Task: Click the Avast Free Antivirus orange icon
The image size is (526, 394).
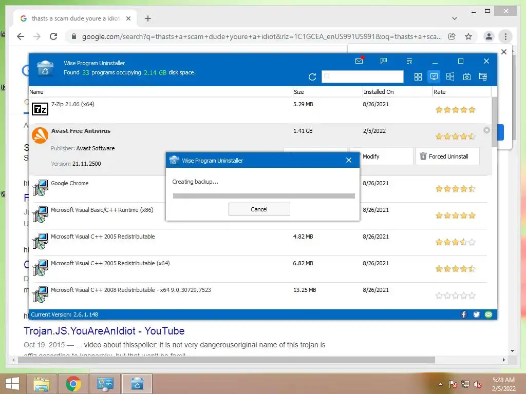Action: click(40, 135)
